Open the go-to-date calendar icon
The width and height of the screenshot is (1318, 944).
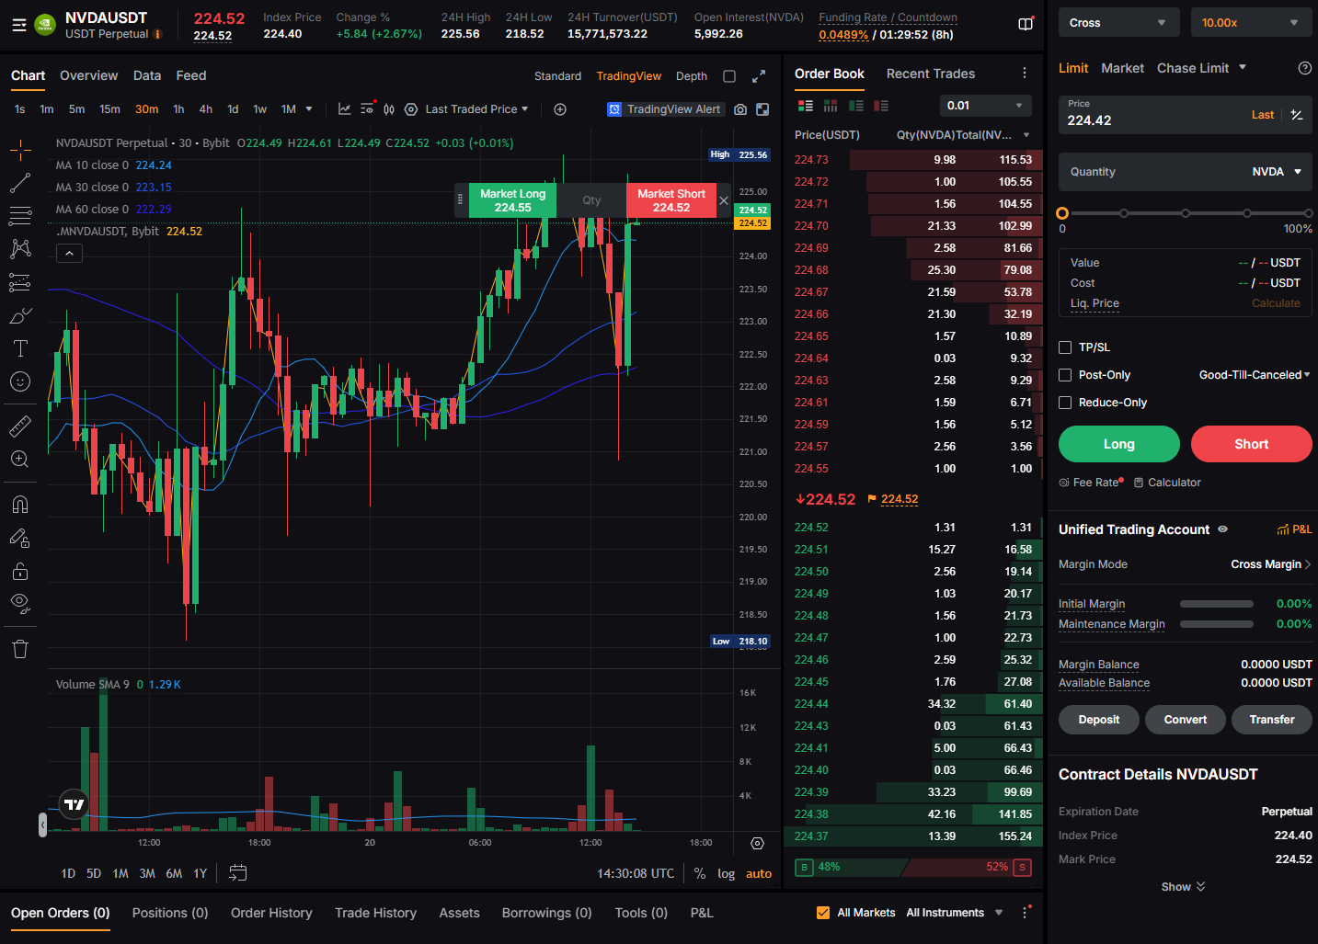point(237,873)
